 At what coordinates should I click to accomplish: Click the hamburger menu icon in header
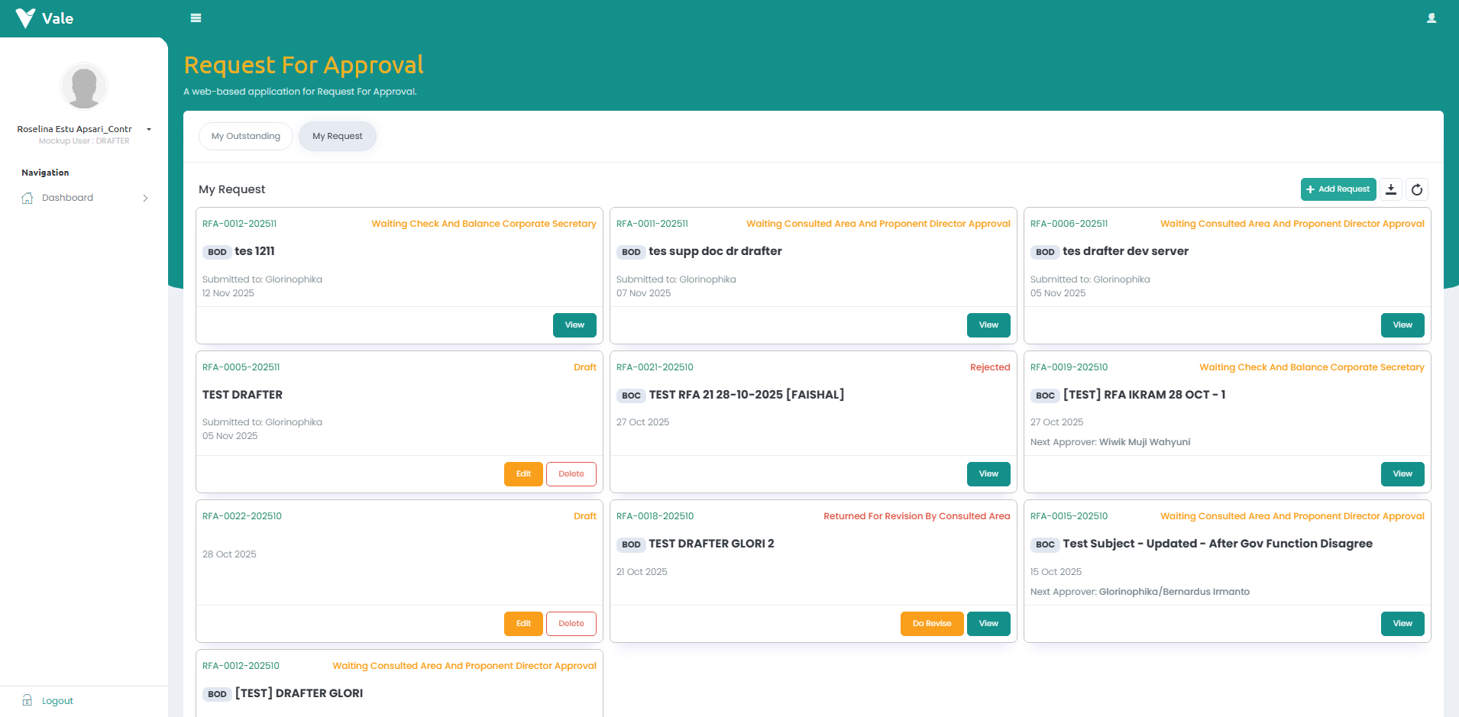click(x=196, y=18)
